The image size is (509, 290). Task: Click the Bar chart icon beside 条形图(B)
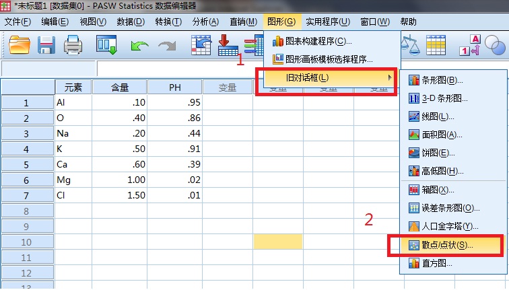414,80
